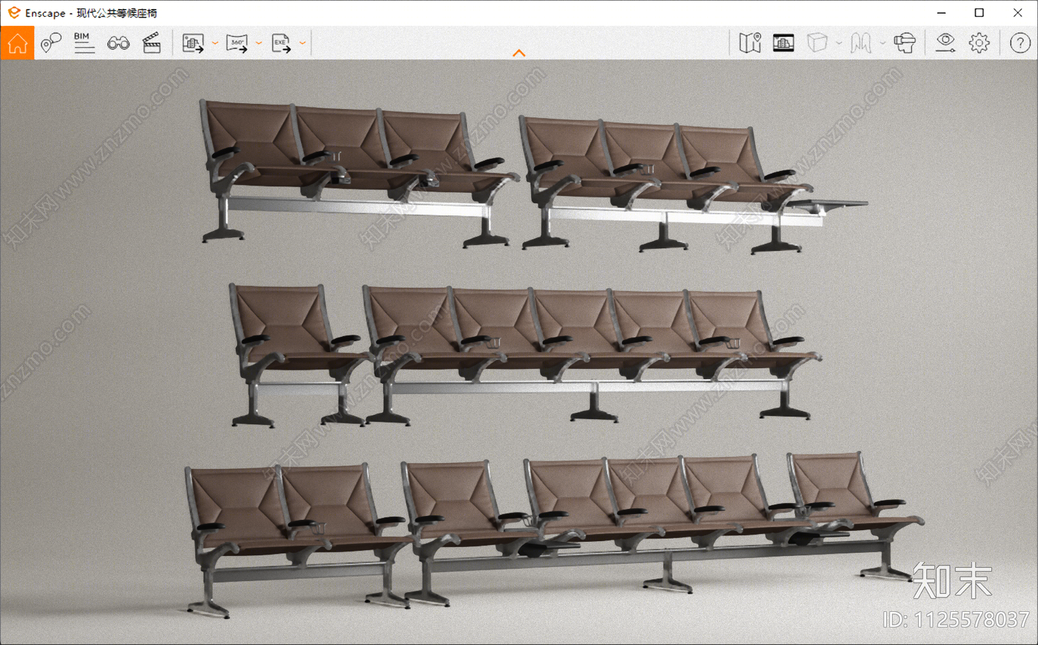Image resolution: width=1038 pixels, height=645 pixels.
Task: Open manage views binoculars icon
Action: point(118,43)
